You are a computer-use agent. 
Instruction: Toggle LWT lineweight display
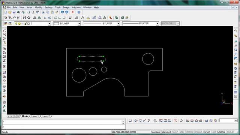click(214, 132)
